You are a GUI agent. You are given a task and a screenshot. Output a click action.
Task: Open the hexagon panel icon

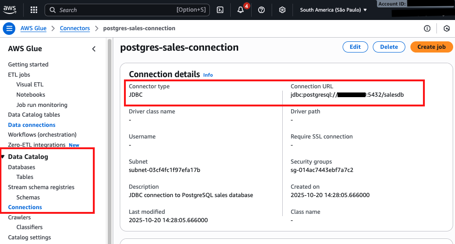point(447,28)
